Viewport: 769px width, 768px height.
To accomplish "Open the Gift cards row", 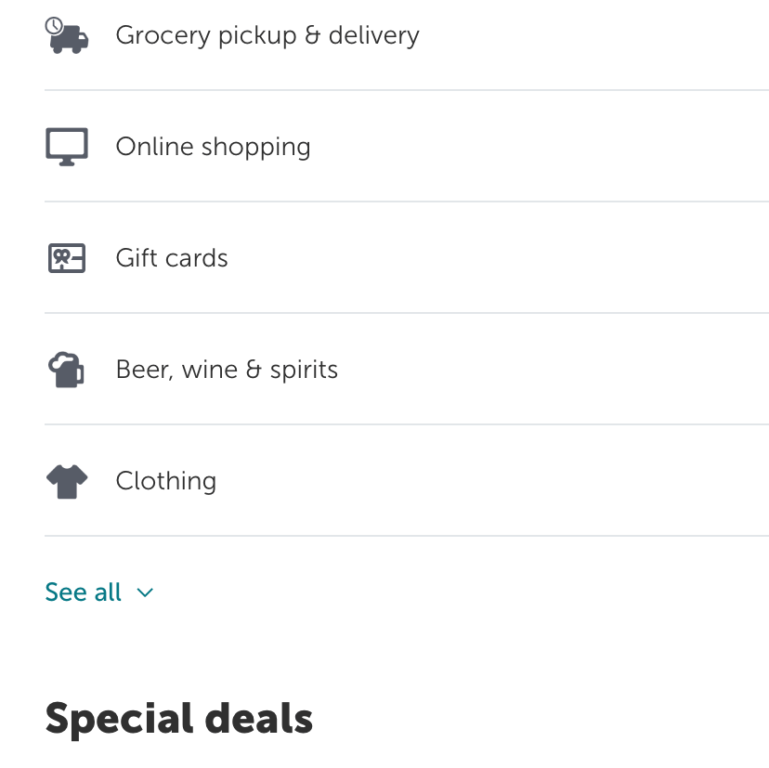I will (x=171, y=258).
